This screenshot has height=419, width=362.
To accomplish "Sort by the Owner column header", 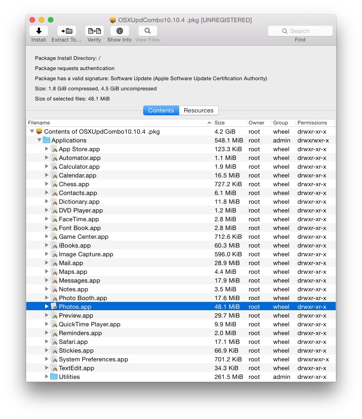I will tap(259, 123).
